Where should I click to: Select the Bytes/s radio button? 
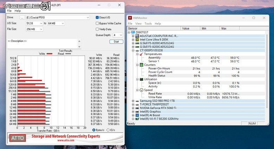[x=94, y=130]
